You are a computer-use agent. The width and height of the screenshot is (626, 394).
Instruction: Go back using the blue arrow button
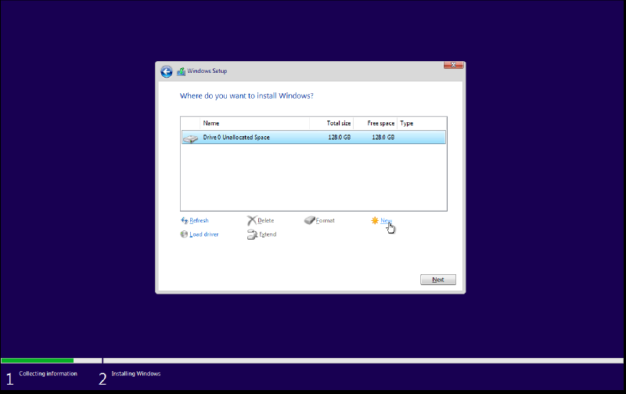(x=167, y=71)
